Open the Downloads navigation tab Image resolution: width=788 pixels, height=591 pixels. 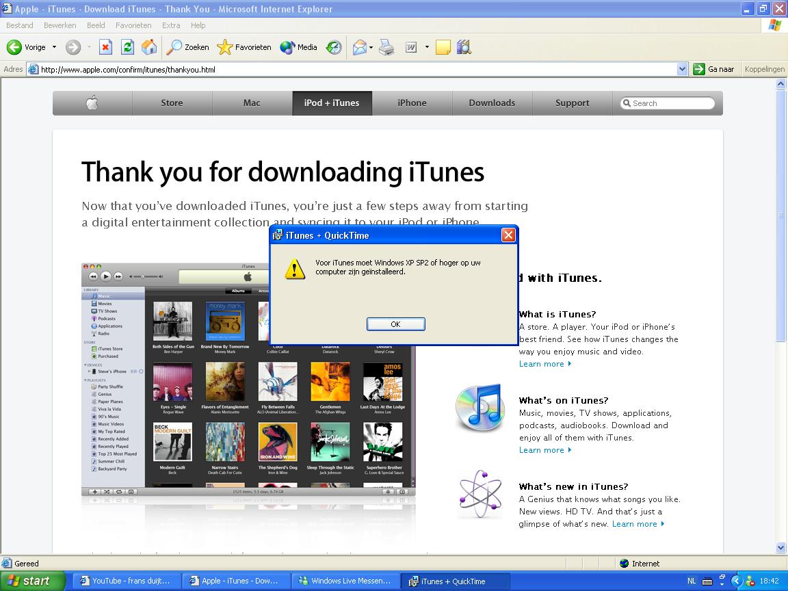(492, 103)
